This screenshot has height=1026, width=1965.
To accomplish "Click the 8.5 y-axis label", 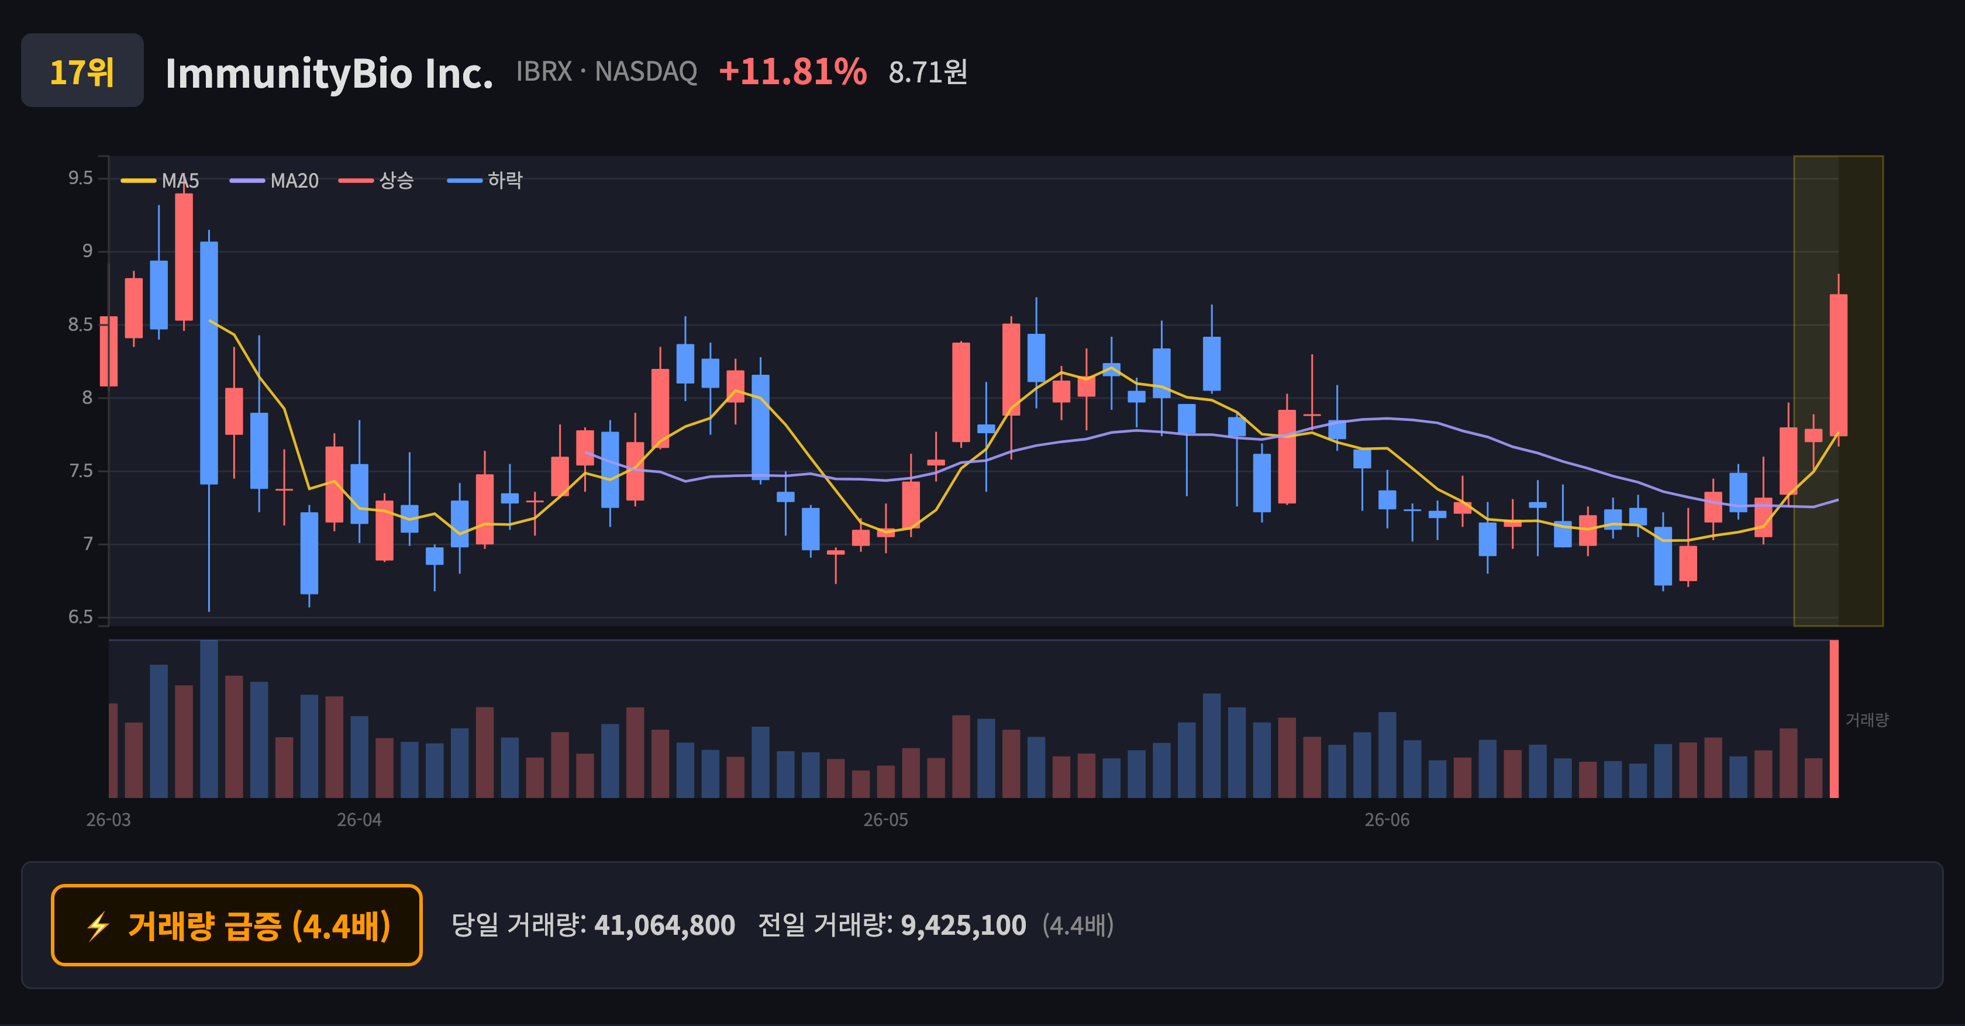I will click(80, 324).
